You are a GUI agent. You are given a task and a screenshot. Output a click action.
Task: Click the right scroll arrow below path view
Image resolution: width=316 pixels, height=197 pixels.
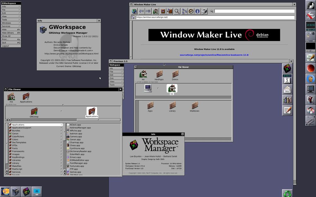[9, 120]
